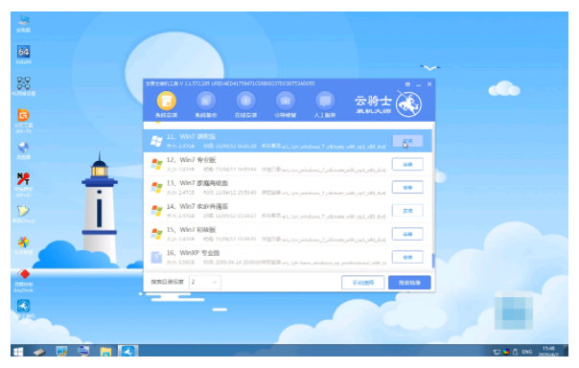Viewport: 579px width, 368px height.
Task: Click the Windows flag icon of row 12
Action: tap(156, 164)
